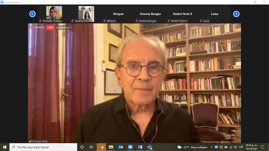Viewport: 269px width, 151px height.
Task: Click the Grabando recording indicator
Action: (38, 27)
